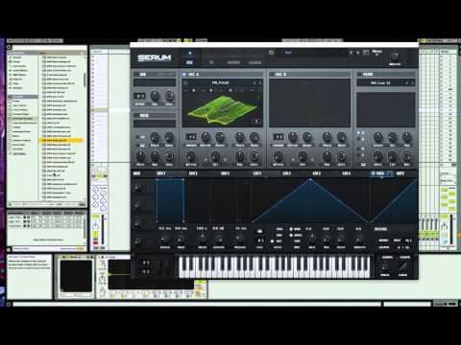461x345 pixels.
Task: Click the Master volume knob
Action: coord(395,57)
